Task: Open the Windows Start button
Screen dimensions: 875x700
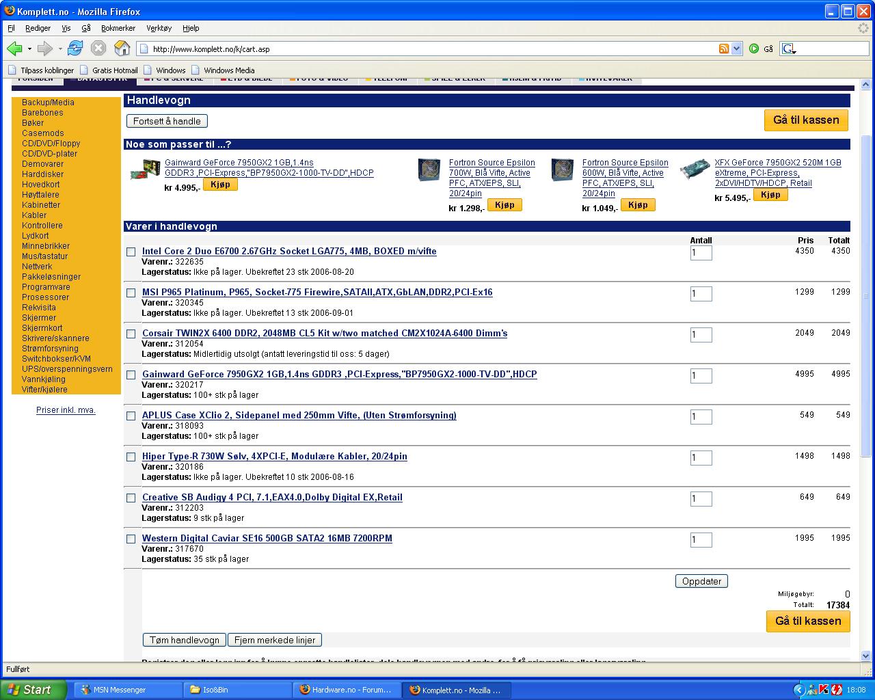Action: (x=33, y=690)
